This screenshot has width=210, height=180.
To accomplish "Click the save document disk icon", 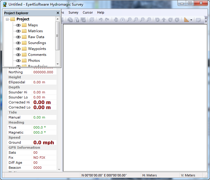I will coord(77,20).
